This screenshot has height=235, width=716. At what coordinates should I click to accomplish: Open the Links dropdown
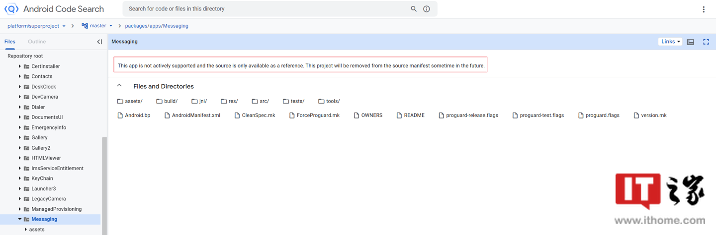(x=670, y=42)
